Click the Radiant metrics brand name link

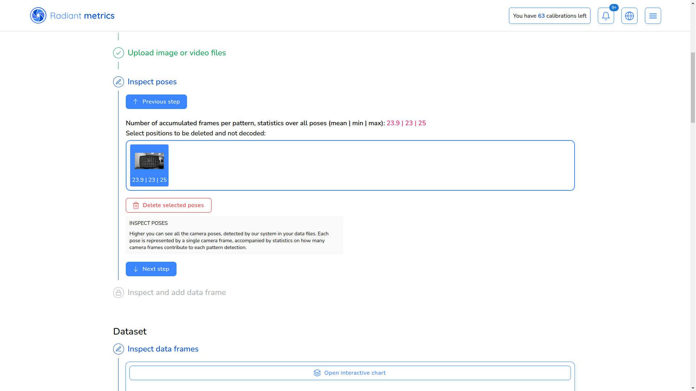[x=82, y=16]
